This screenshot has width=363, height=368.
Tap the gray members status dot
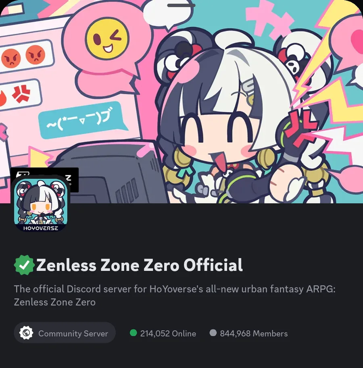(213, 333)
